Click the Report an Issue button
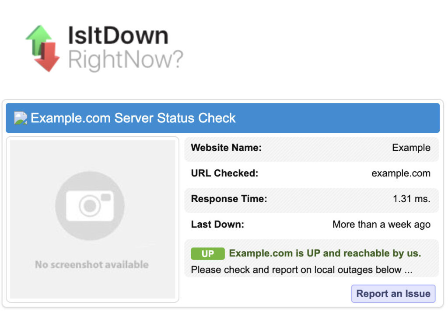448x311 pixels. (x=393, y=294)
